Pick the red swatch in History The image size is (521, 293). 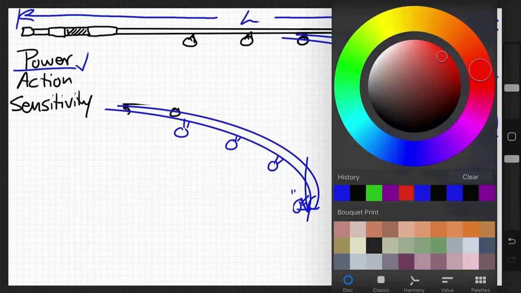pos(406,193)
